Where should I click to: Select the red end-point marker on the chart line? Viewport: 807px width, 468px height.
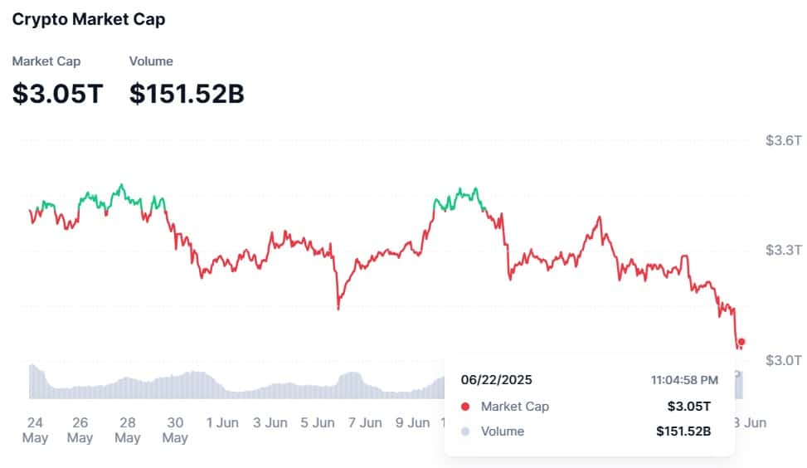pos(741,341)
